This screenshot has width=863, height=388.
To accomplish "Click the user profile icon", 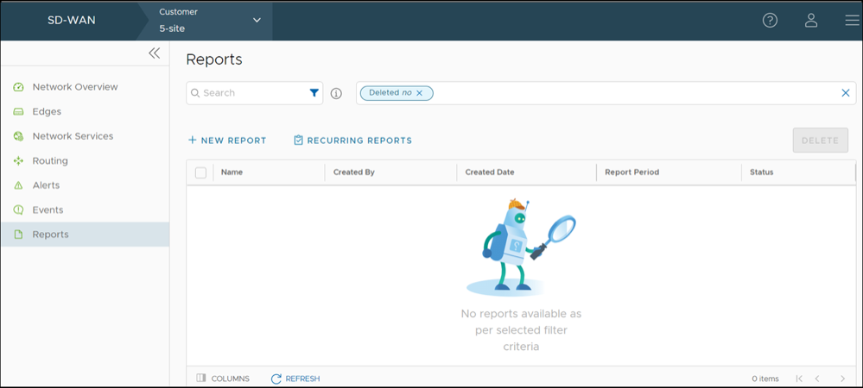I will pos(810,21).
